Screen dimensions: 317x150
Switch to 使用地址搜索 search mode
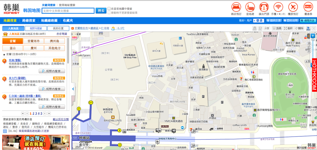click(67, 5)
